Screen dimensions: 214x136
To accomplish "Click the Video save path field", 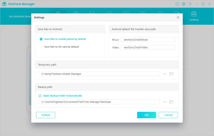I will (148, 47).
